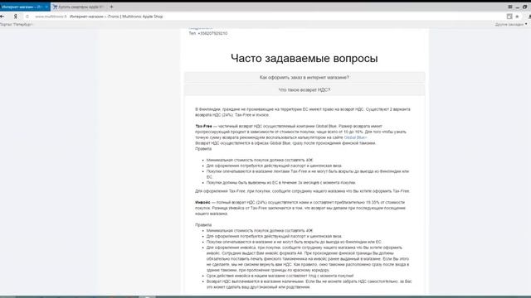Open a new tab with the plus button
This screenshot has width=531, height=298.
coord(111,7)
